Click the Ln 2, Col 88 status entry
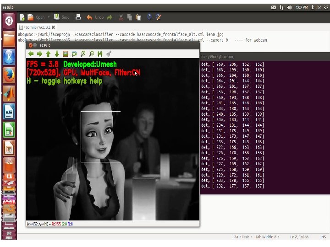 (299, 237)
